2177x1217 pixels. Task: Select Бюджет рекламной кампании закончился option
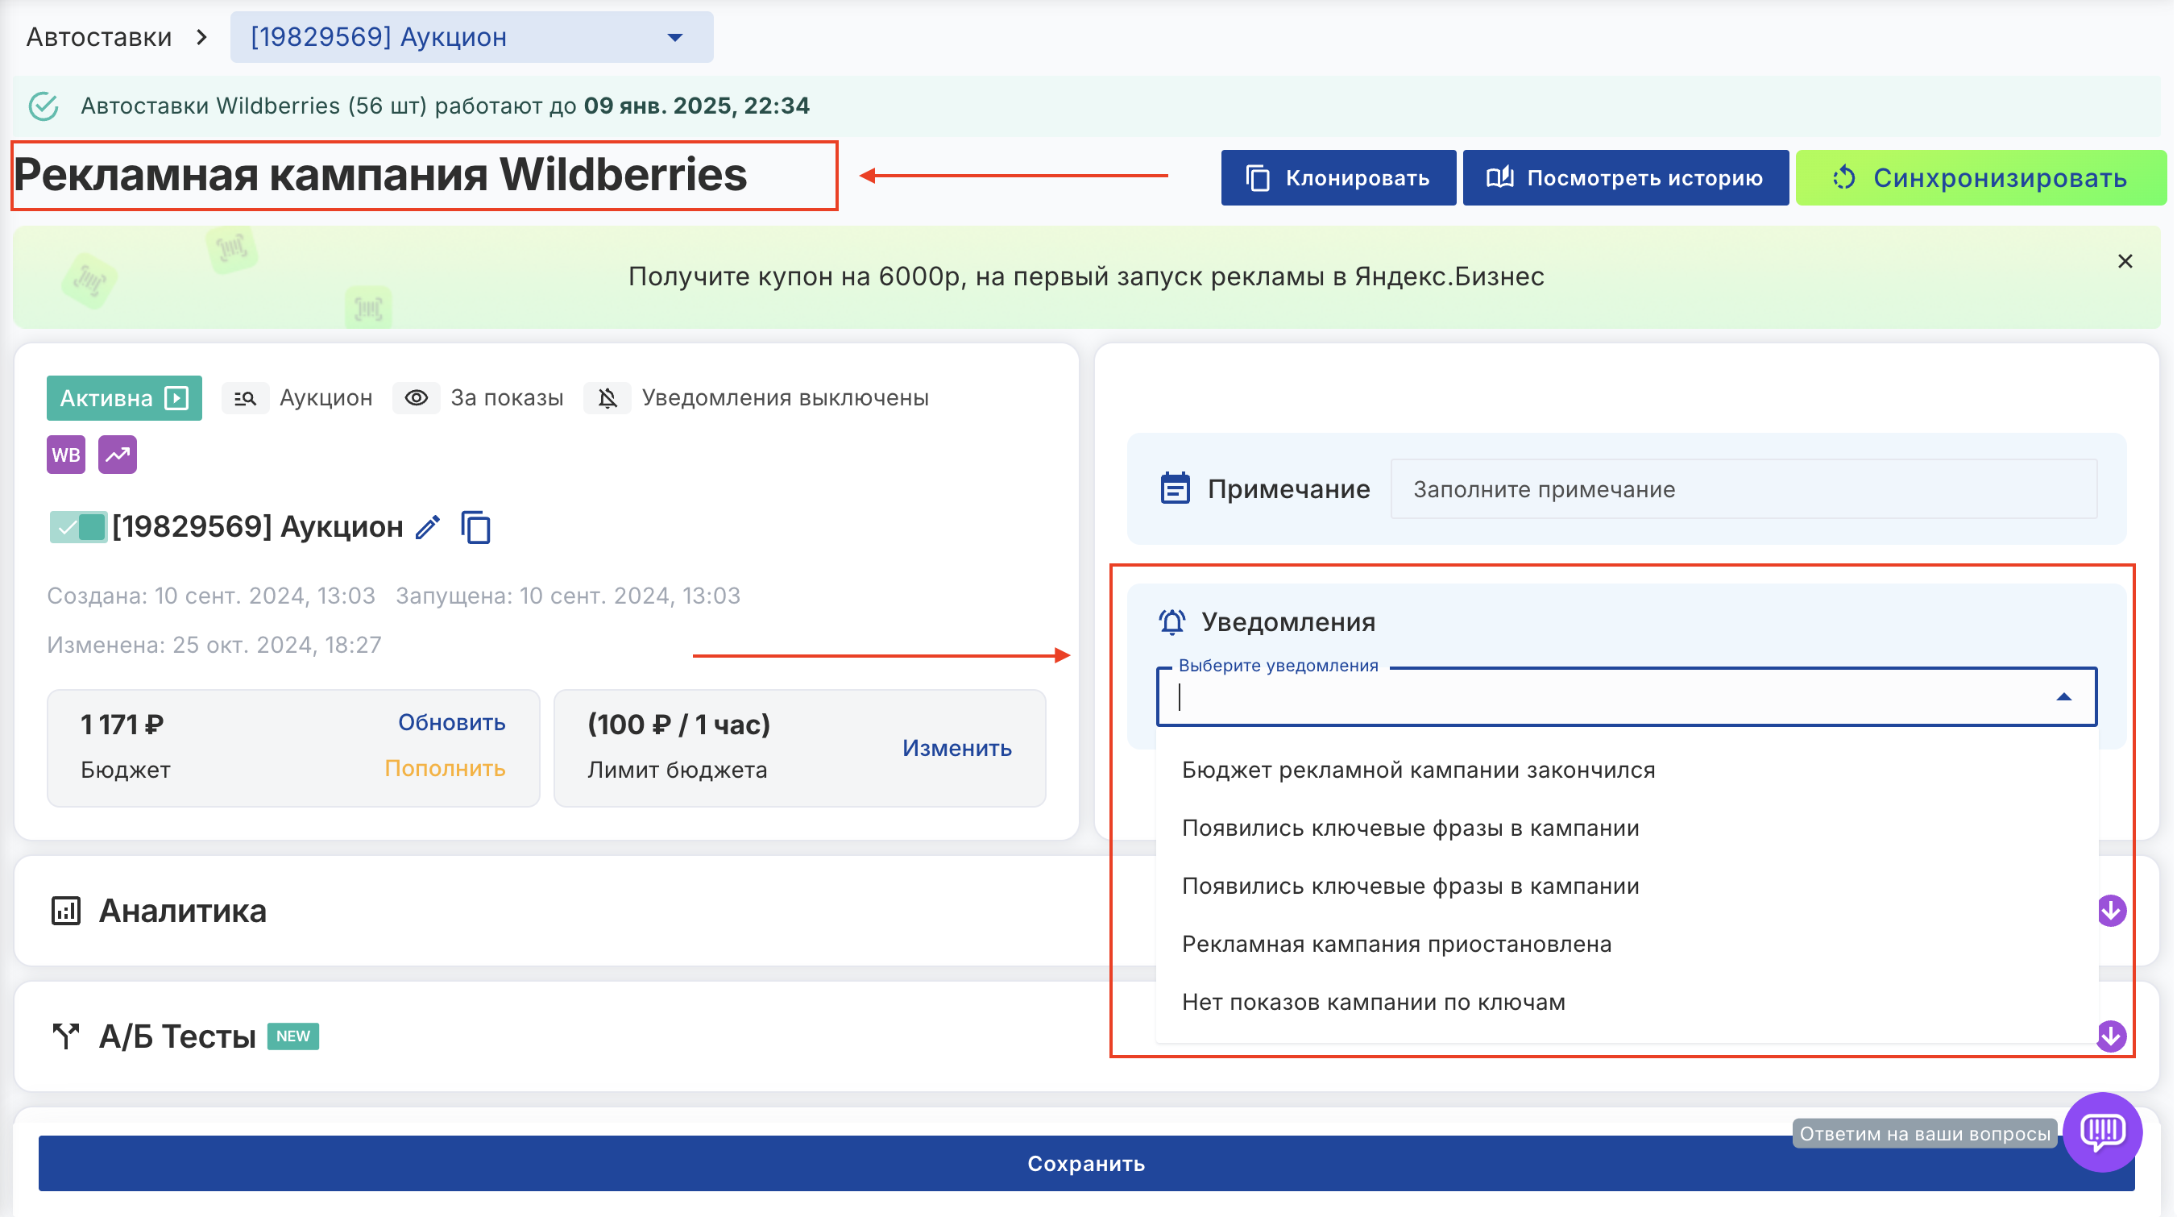(1418, 770)
